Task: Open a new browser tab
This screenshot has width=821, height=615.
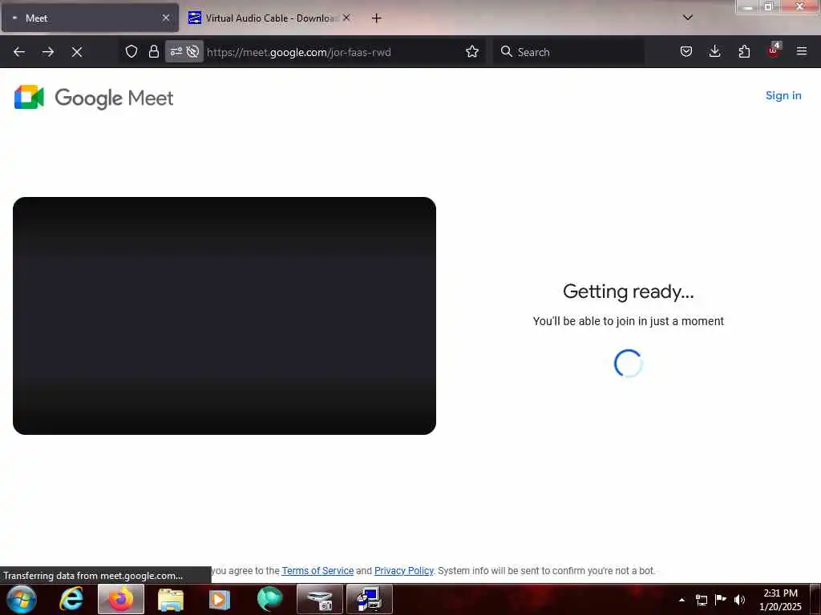Action: tap(376, 18)
